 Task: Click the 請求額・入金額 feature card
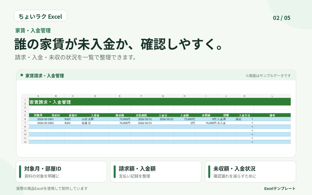tap(156, 172)
